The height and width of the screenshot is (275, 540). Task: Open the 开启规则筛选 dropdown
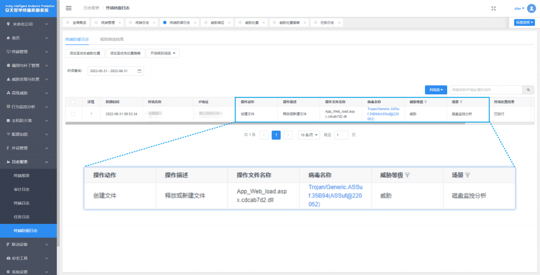[163, 53]
